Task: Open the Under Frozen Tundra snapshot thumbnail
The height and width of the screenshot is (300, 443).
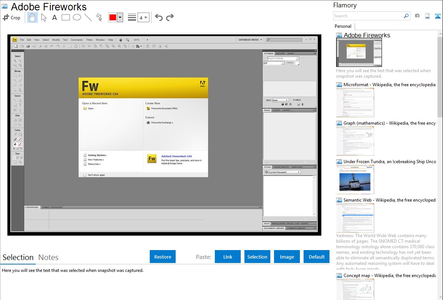Action: 355,179
